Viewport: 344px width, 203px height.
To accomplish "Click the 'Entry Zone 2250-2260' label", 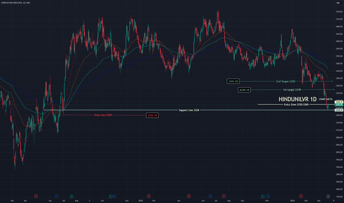I will (296, 104).
